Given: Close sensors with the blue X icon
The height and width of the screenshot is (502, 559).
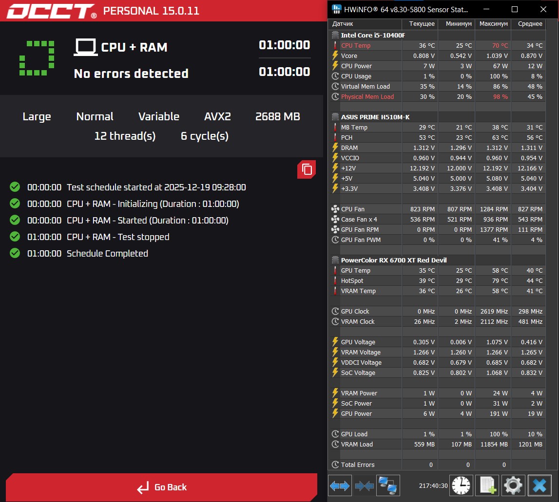Looking at the screenshot, I should click(x=540, y=485).
